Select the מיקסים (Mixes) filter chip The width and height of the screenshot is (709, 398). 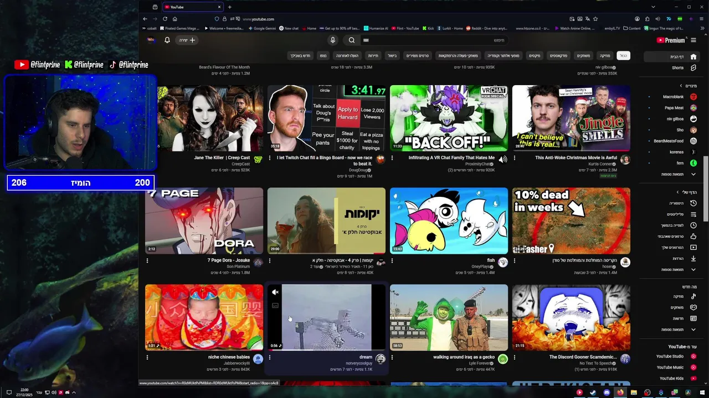535,55
